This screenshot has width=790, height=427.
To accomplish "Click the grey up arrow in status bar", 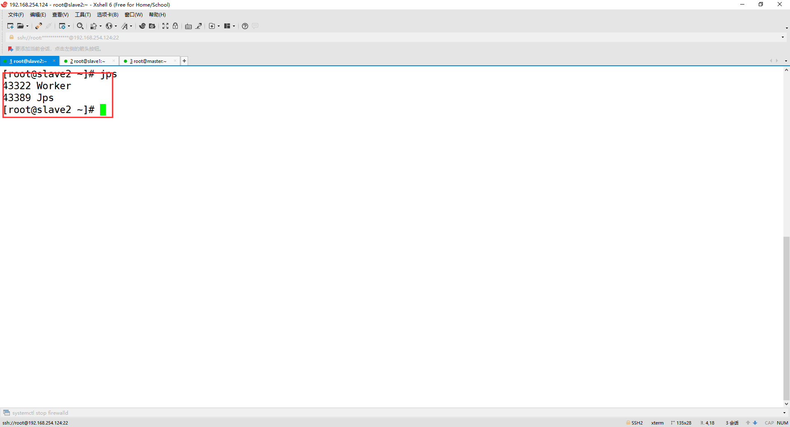I will [x=748, y=422].
